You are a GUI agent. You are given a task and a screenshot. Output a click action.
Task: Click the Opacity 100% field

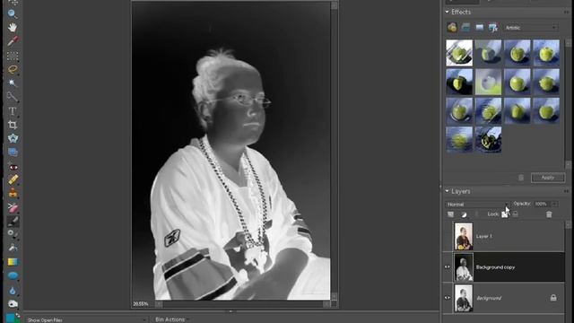coord(542,204)
